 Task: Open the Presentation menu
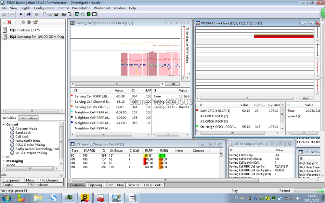coord(81,8)
